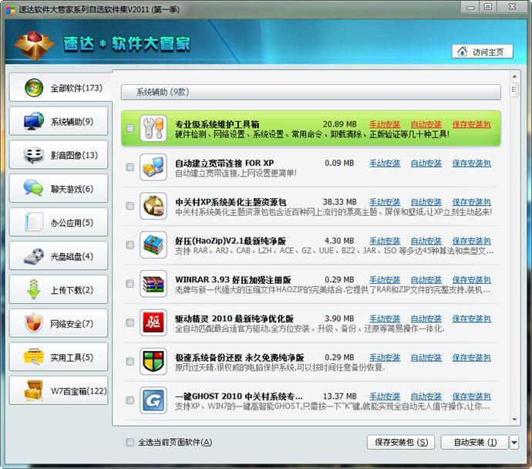Open the 影音图像(13) category
This screenshot has height=469, width=532.
pyautogui.click(x=59, y=155)
